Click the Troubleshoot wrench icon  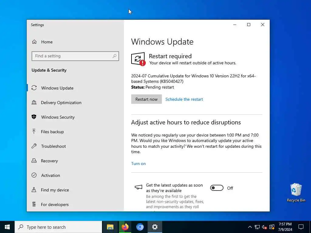34,146
